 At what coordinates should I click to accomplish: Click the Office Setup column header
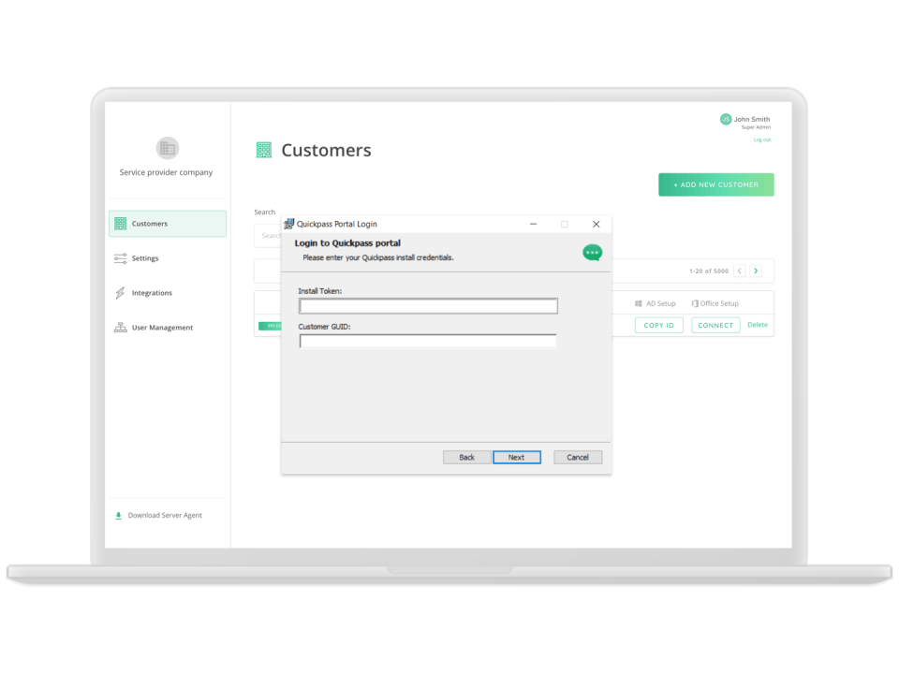tap(719, 303)
